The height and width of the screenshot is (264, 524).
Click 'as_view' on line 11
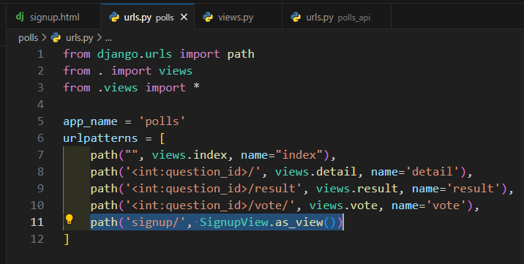pyautogui.click(x=299, y=222)
